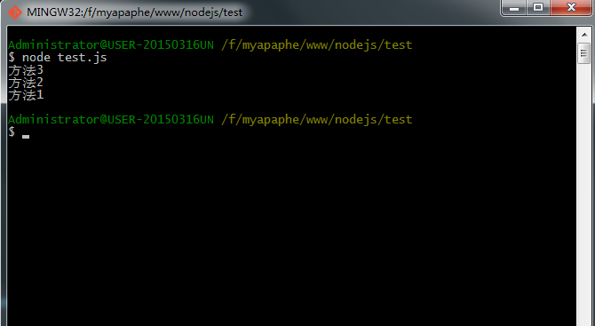This screenshot has height=326, width=595.
Task: Click the output line 方法1
Action: 26,95
